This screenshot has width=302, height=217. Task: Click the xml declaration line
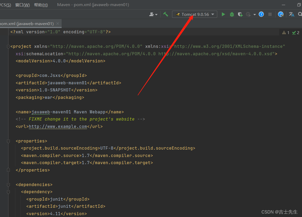[x=61, y=32]
